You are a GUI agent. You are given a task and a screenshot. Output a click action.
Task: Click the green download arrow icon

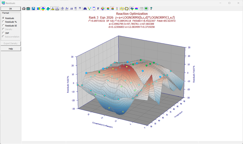146,9
